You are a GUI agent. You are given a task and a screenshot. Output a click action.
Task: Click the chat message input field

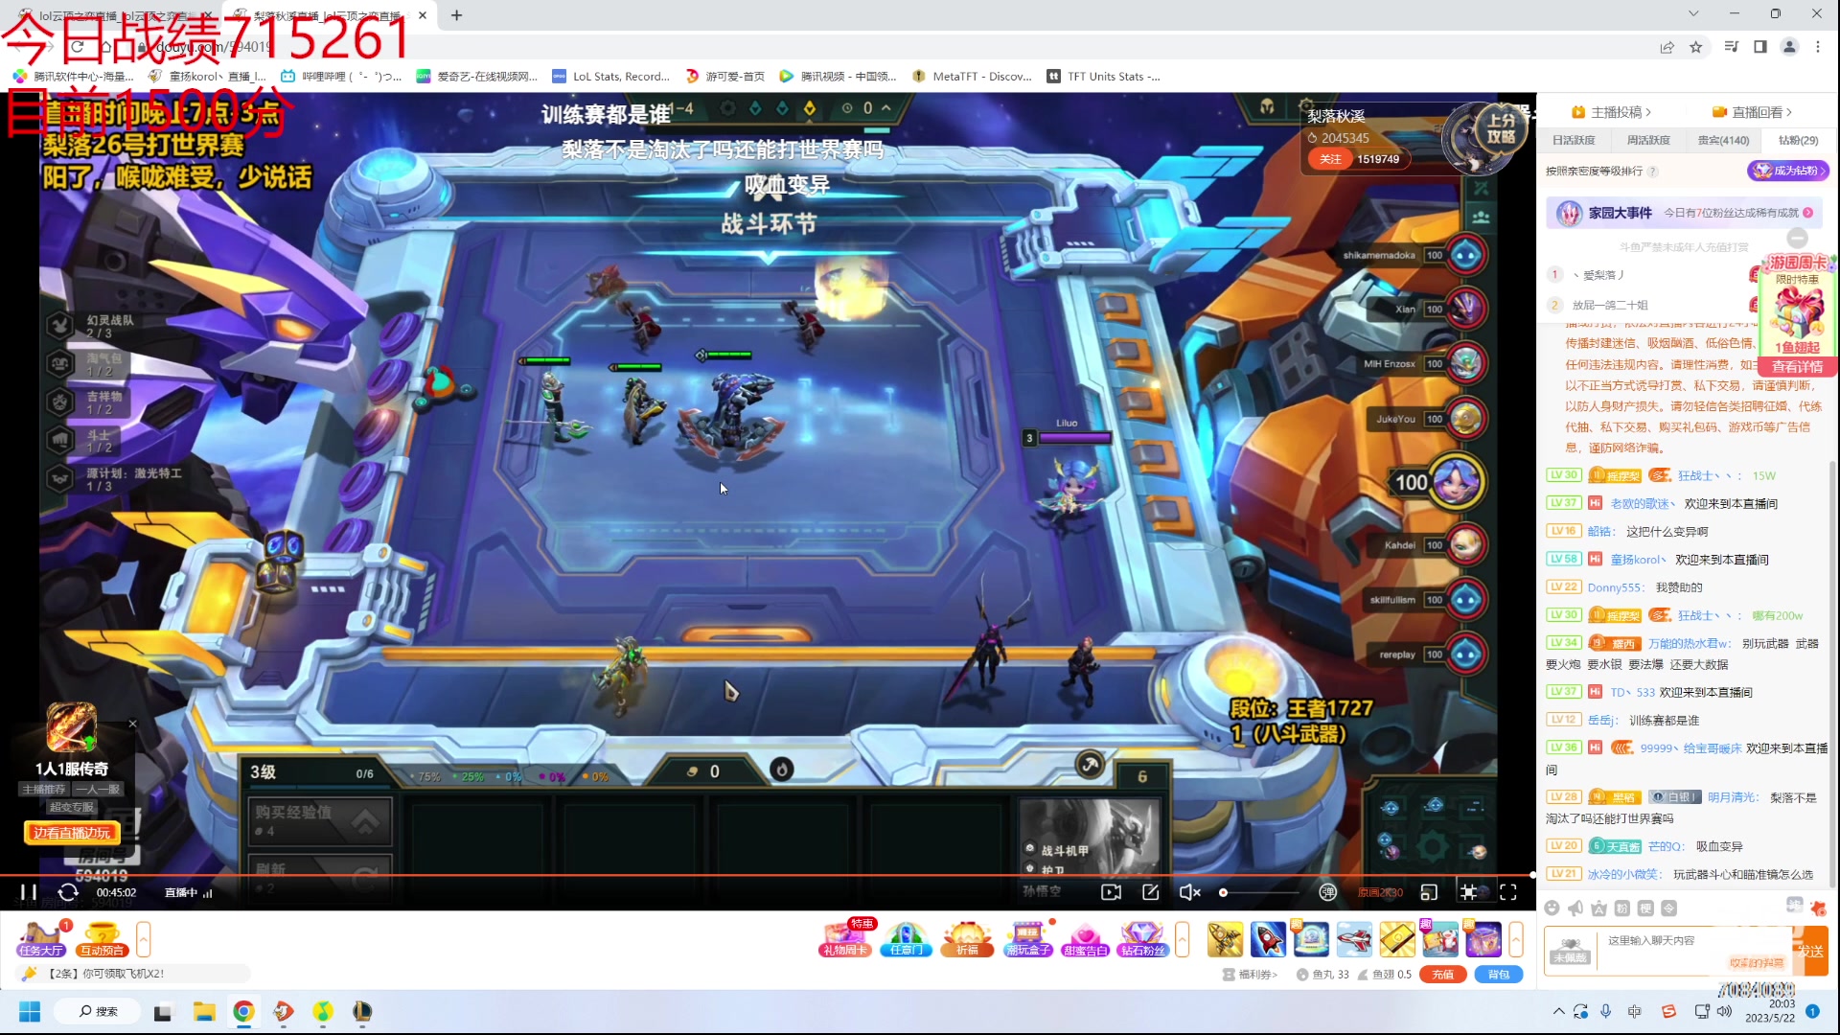tap(1696, 950)
